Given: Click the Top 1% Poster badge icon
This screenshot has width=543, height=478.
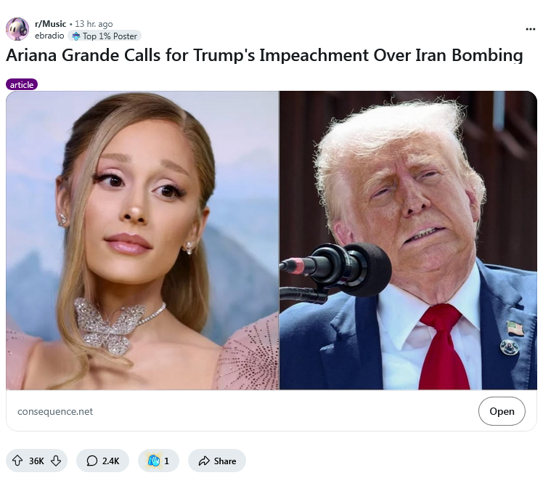Looking at the screenshot, I should tap(75, 36).
